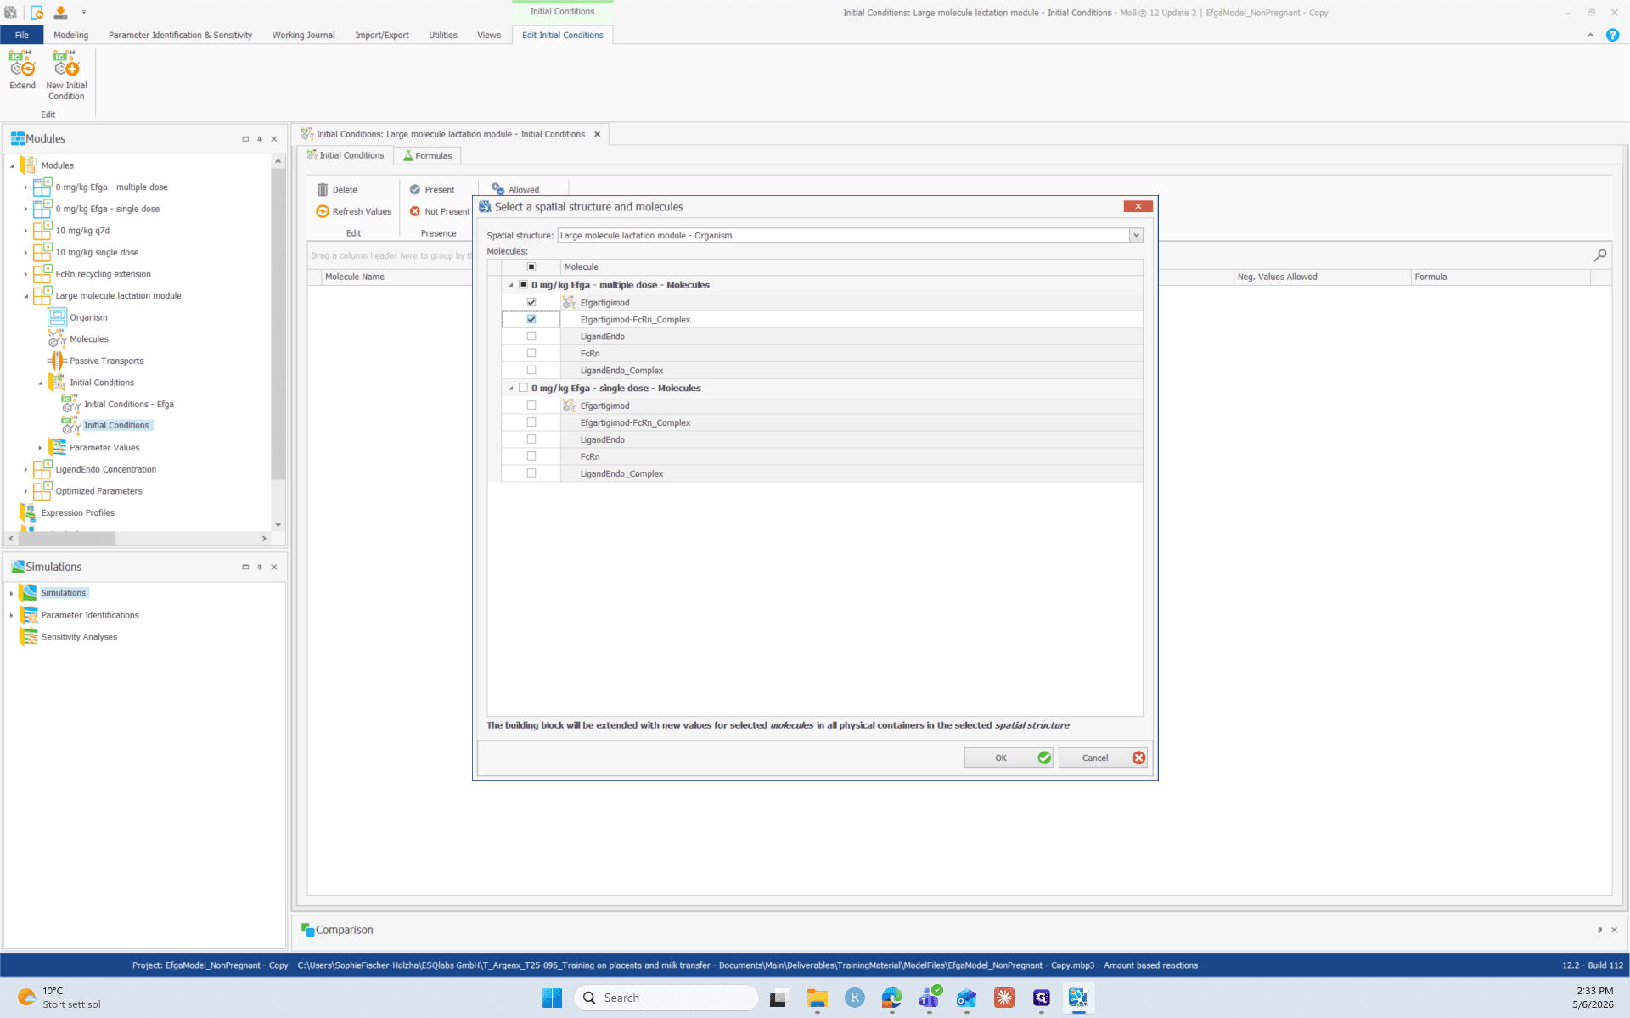Select the Organism building block icon
The height and width of the screenshot is (1018, 1630).
pos(57,317)
